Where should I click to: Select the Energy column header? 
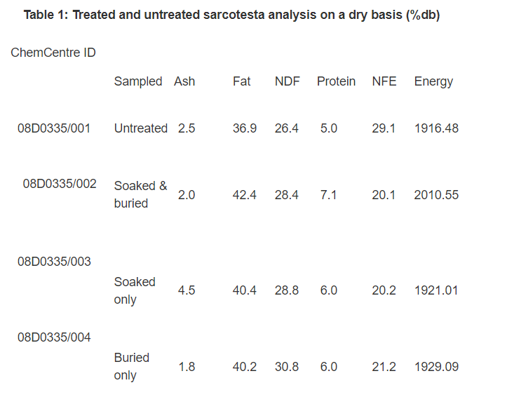pos(433,81)
